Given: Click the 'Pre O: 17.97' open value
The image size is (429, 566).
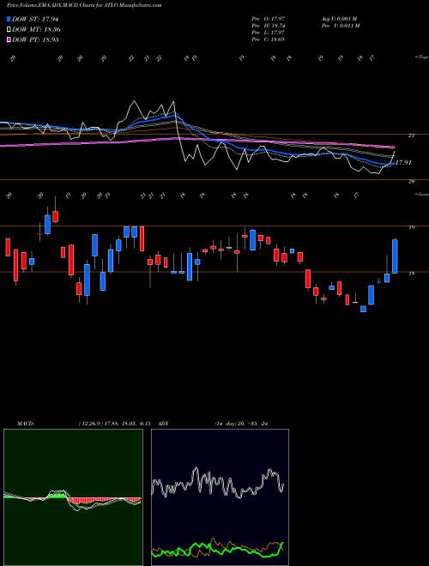Looking at the screenshot, I should [269, 19].
